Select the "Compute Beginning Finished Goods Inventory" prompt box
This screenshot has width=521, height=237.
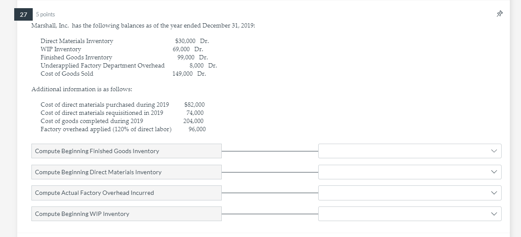coord(126,151)
